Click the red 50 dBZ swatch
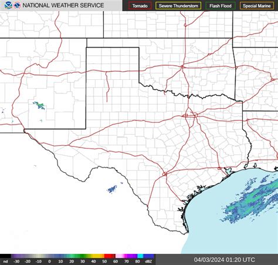Viewport: 278px width, 265px height. tap(110, 256)
